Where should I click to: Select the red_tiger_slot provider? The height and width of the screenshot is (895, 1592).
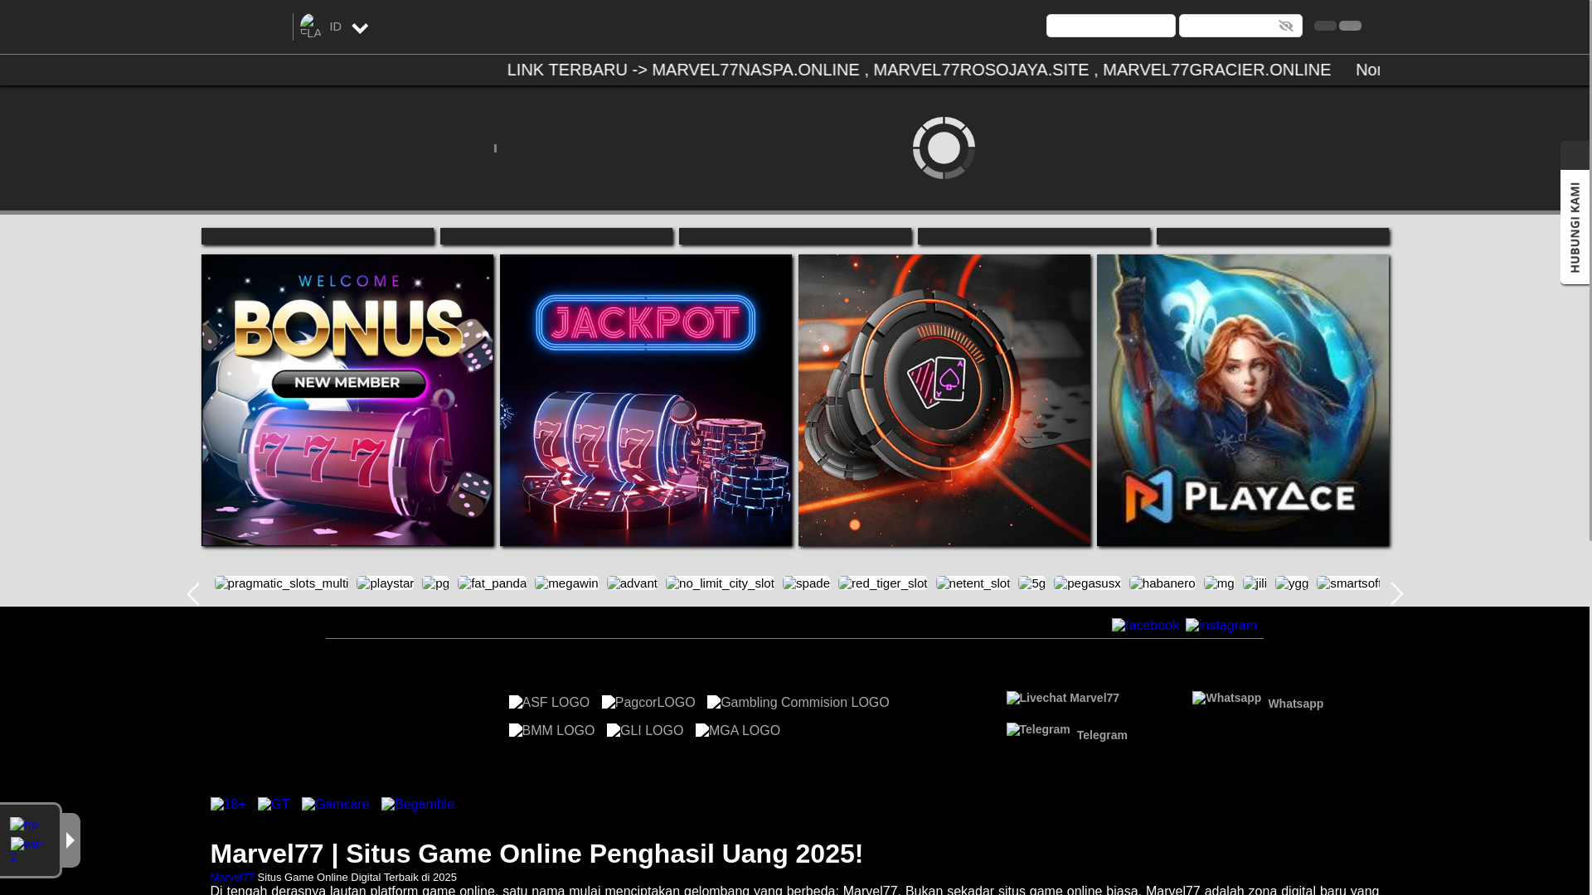coord(883,583)
